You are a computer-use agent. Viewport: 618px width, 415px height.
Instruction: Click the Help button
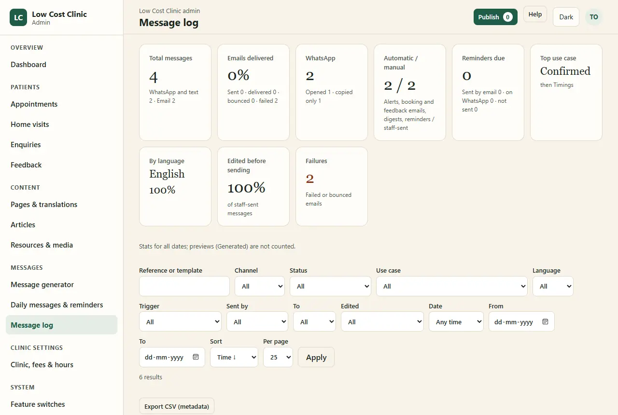[535, 14]
